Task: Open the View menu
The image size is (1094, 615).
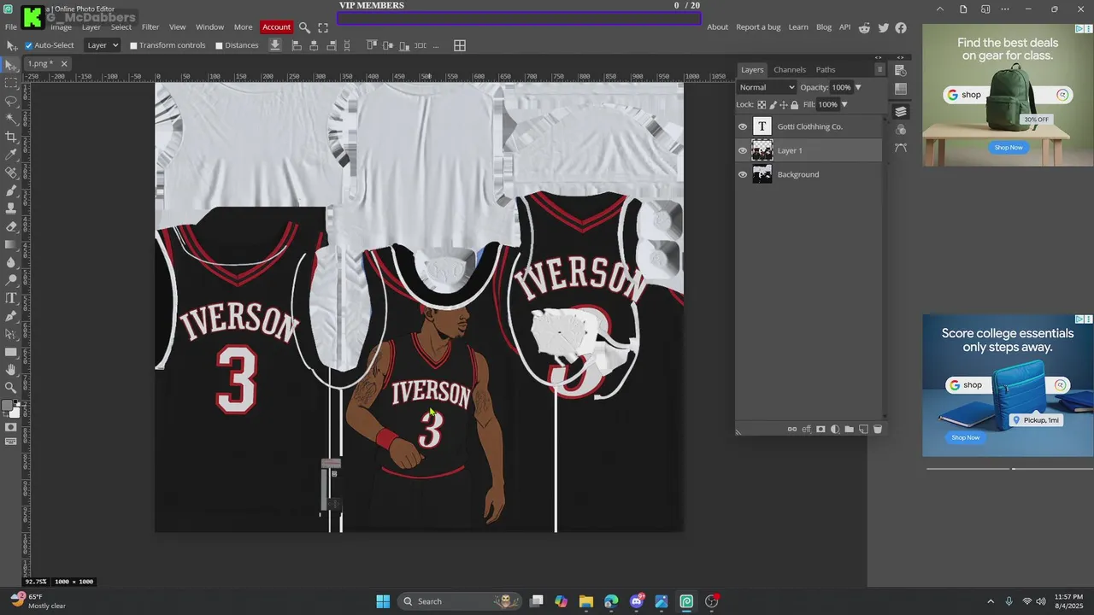Action: (x=177, y=27)
